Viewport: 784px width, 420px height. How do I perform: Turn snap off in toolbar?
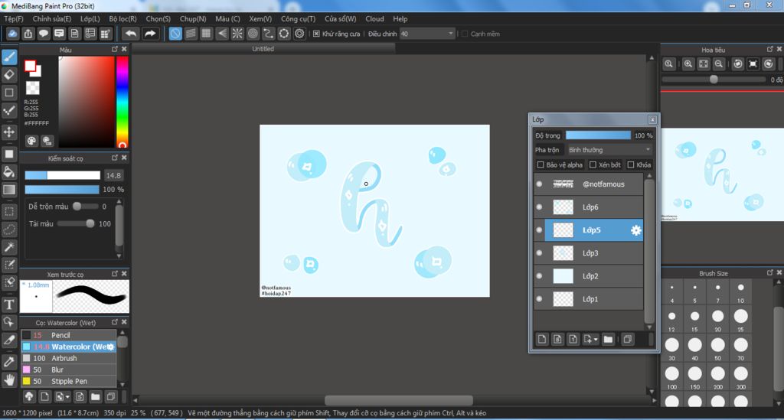175,34
